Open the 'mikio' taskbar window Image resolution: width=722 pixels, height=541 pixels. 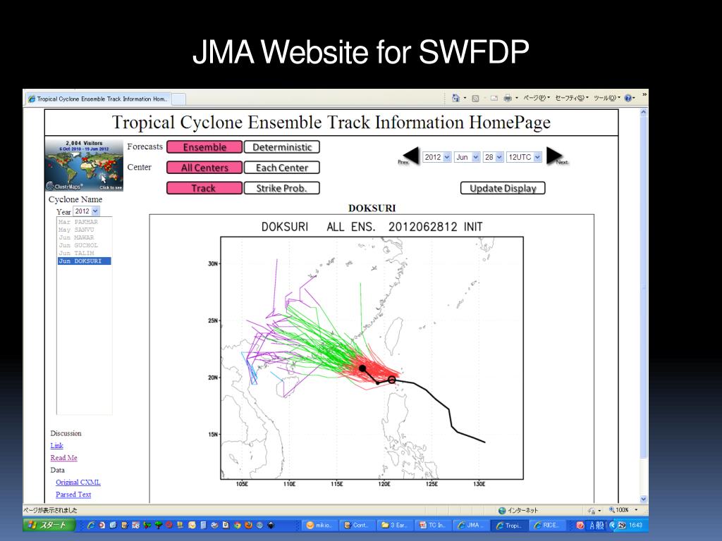pyautogui.click(x=320, y=526)
